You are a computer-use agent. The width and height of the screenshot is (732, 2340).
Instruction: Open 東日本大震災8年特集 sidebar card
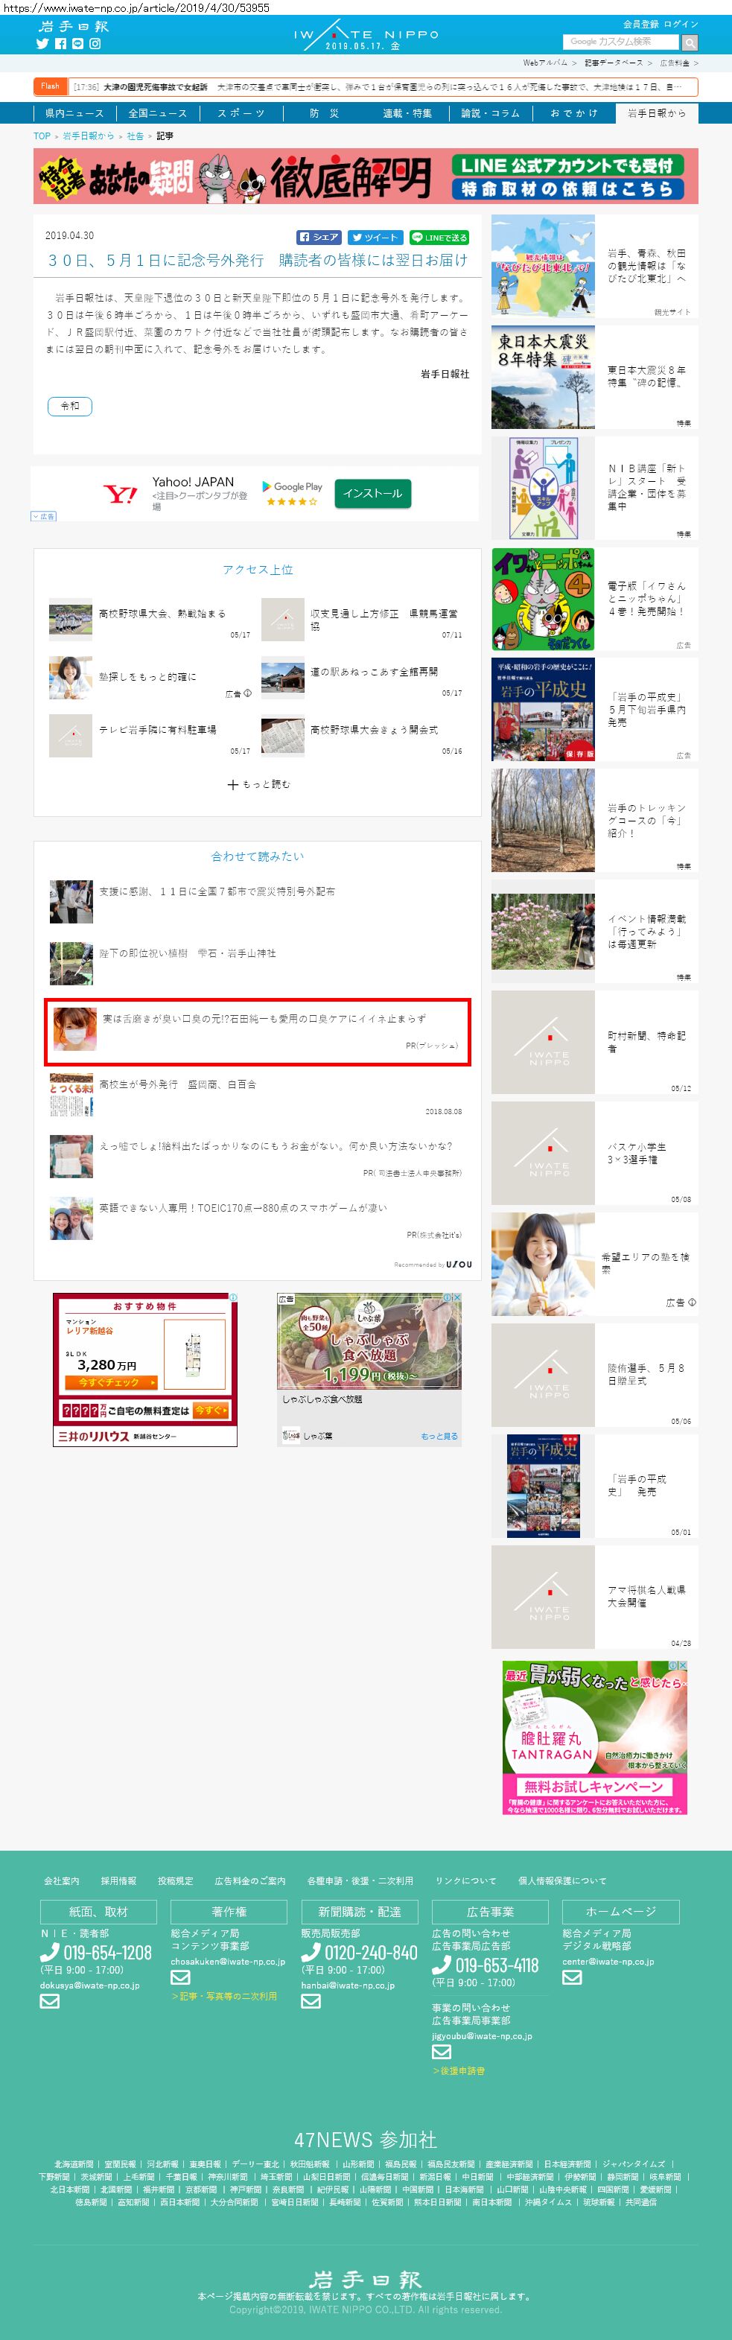tap(595, 377)
